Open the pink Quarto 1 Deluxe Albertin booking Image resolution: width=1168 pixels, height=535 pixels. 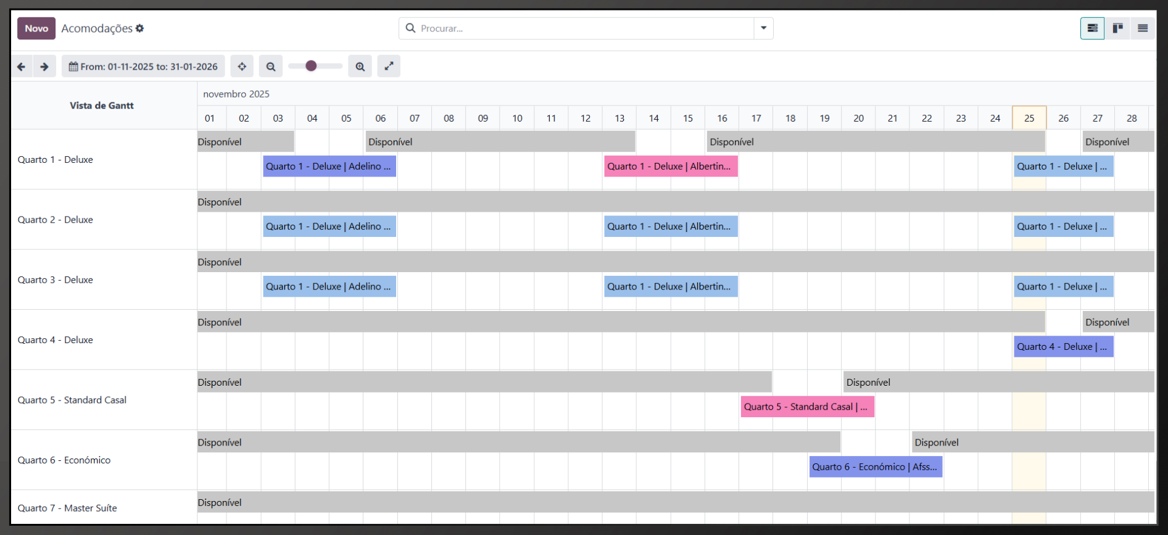click(x=671, y=167)
